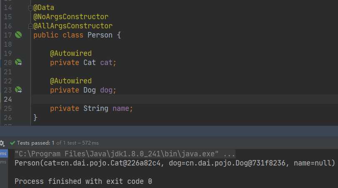Click the @NoArgsConstructor annotation
The image size is (338, 188).
[70, 17]
